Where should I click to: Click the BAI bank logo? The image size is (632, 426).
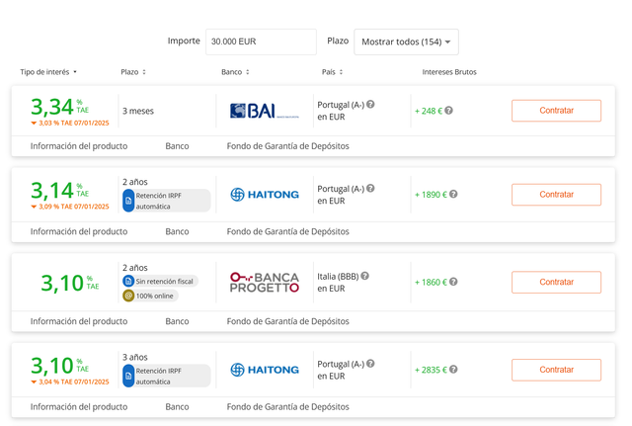pos(265,111)
